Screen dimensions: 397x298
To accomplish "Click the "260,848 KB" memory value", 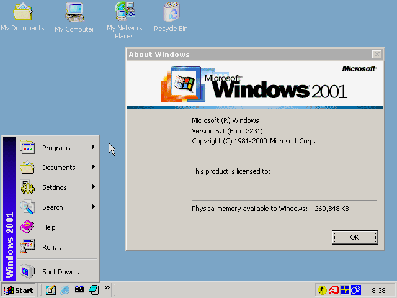I will pyautogui.click(x=332, y=209).
